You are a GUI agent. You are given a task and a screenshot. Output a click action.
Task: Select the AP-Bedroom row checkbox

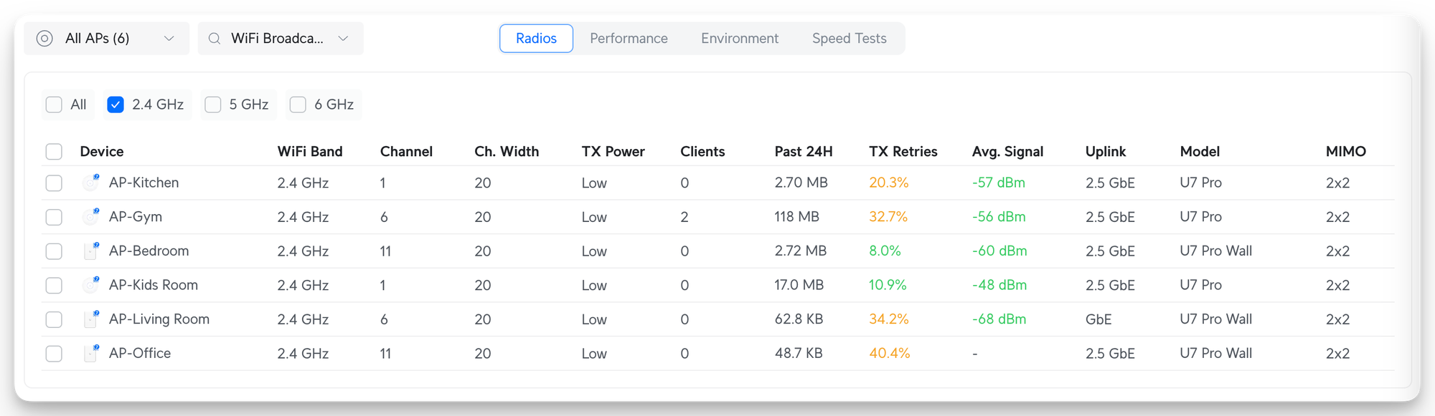point(54,251)
